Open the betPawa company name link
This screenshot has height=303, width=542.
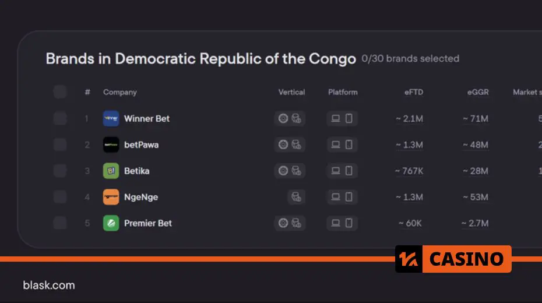pyautogui.click(x=142, y=145)
